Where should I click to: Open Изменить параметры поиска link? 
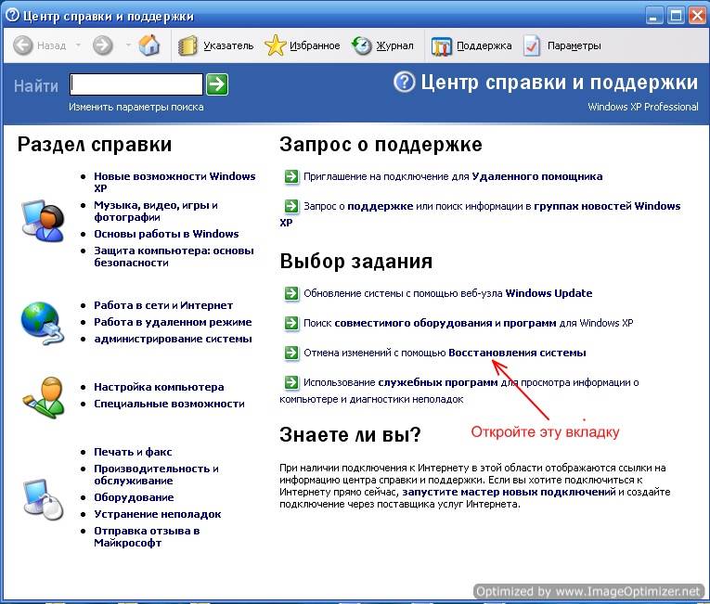pos(136,108)
